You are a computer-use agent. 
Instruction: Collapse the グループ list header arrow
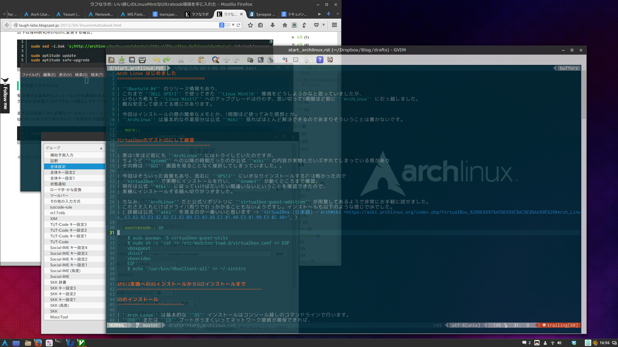101,148
